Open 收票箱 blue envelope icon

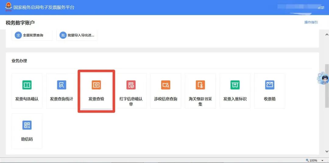pyautogui.click(x=270, y=85)
